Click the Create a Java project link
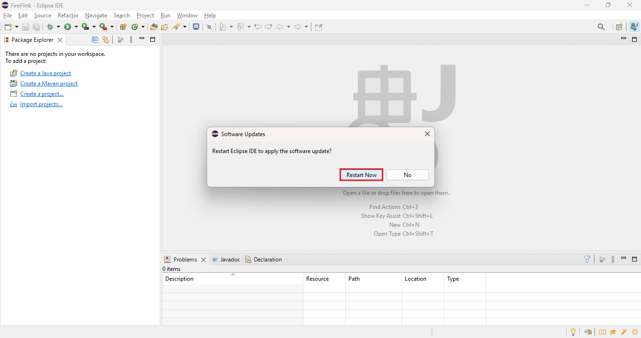The height and width of the screenshot is (338, 641). click(46, 73)
